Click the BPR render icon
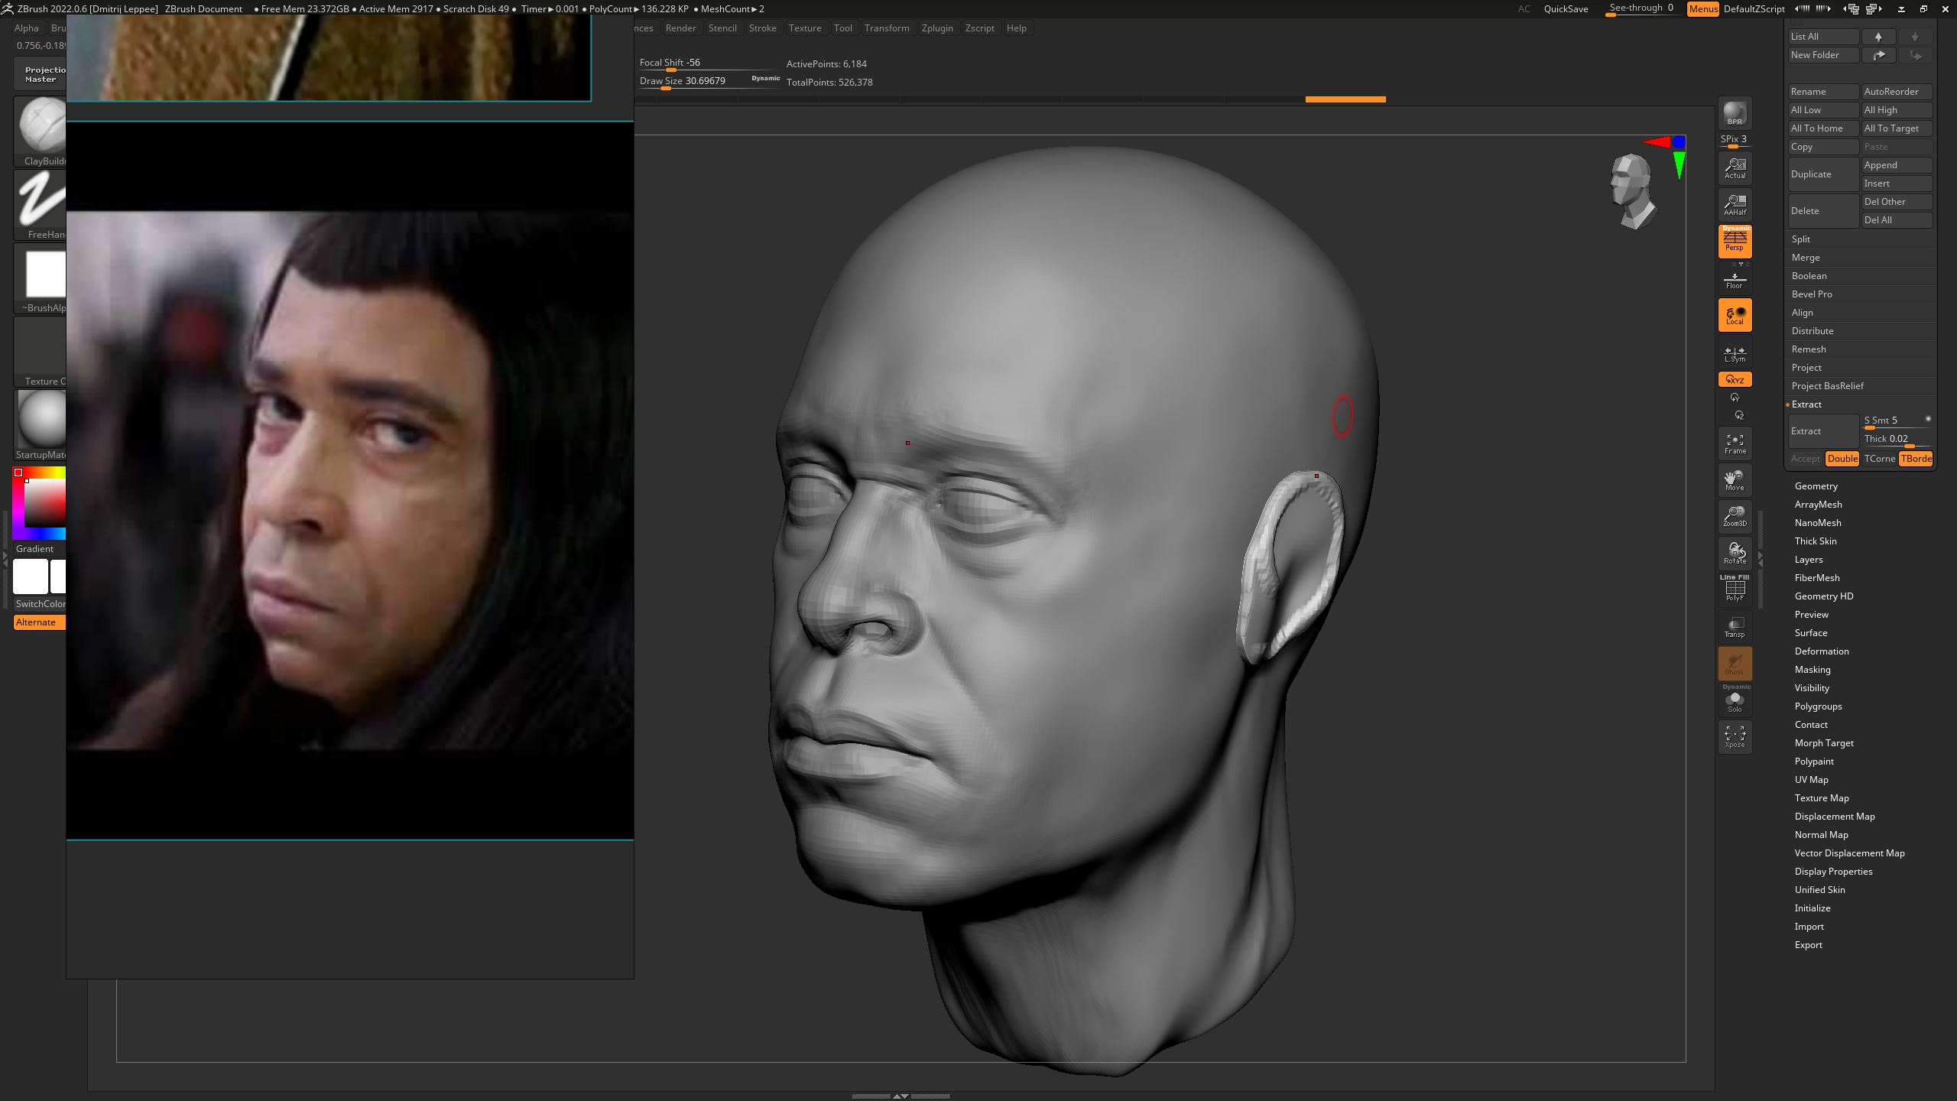 click(x=1735, y=113)
